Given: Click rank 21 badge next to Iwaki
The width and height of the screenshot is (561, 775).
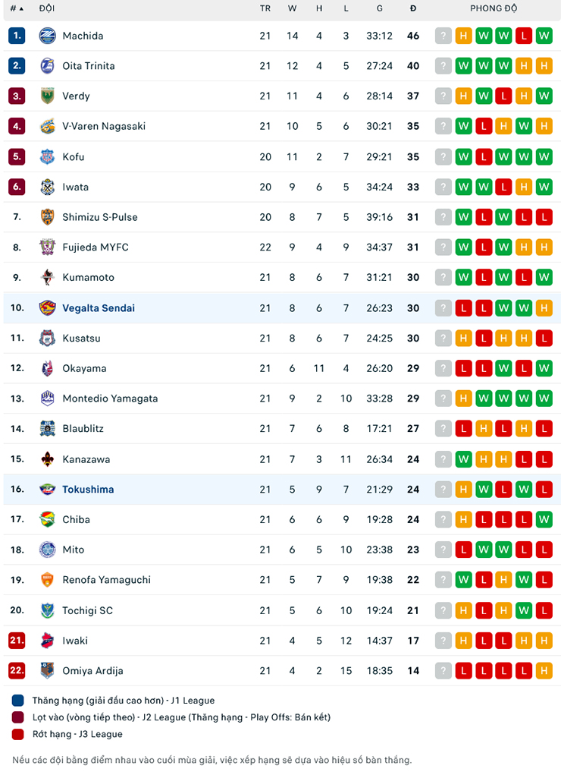Looking at the screenshot, I should pos(17,641).
